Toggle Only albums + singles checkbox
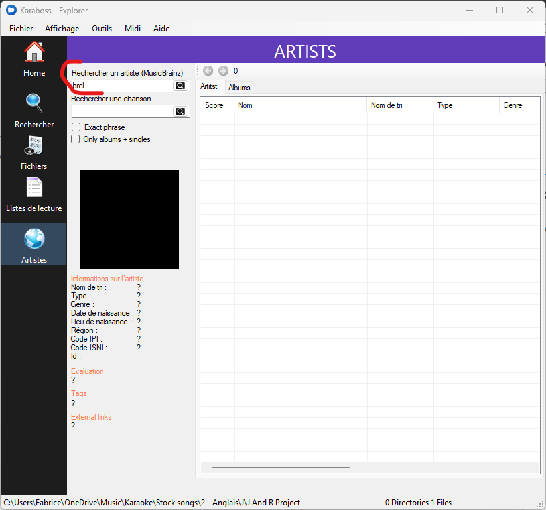This screenshot has height=510, width=546. pyautogui.click(x=76, y=139)
